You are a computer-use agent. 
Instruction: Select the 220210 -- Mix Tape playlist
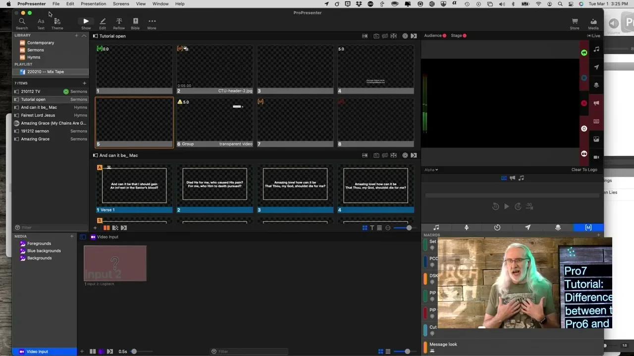point(51,72)
